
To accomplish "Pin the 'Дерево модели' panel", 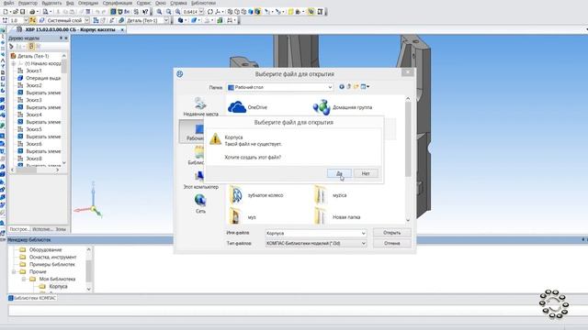I will [x=62, y=38].
